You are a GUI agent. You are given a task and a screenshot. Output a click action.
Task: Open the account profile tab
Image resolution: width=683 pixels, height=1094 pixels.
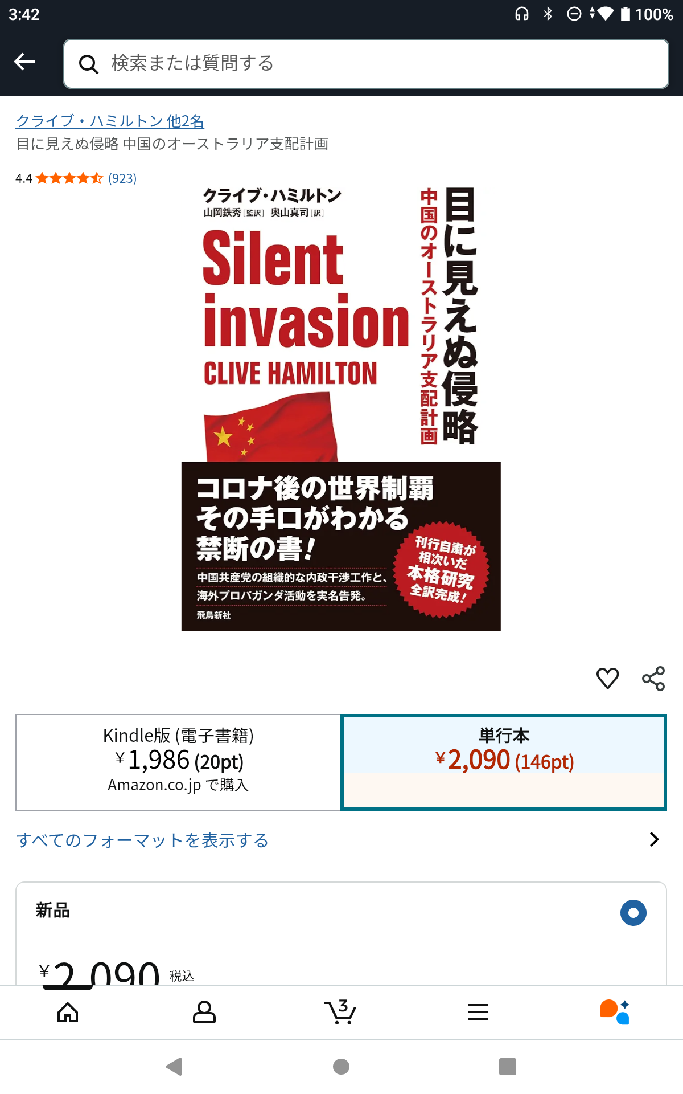tap(204, 1013)
